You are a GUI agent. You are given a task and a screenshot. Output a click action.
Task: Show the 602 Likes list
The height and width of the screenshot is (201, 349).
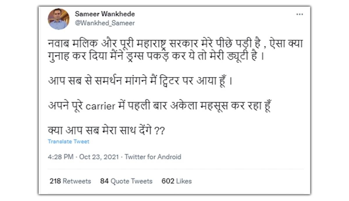tap(177, 181)
